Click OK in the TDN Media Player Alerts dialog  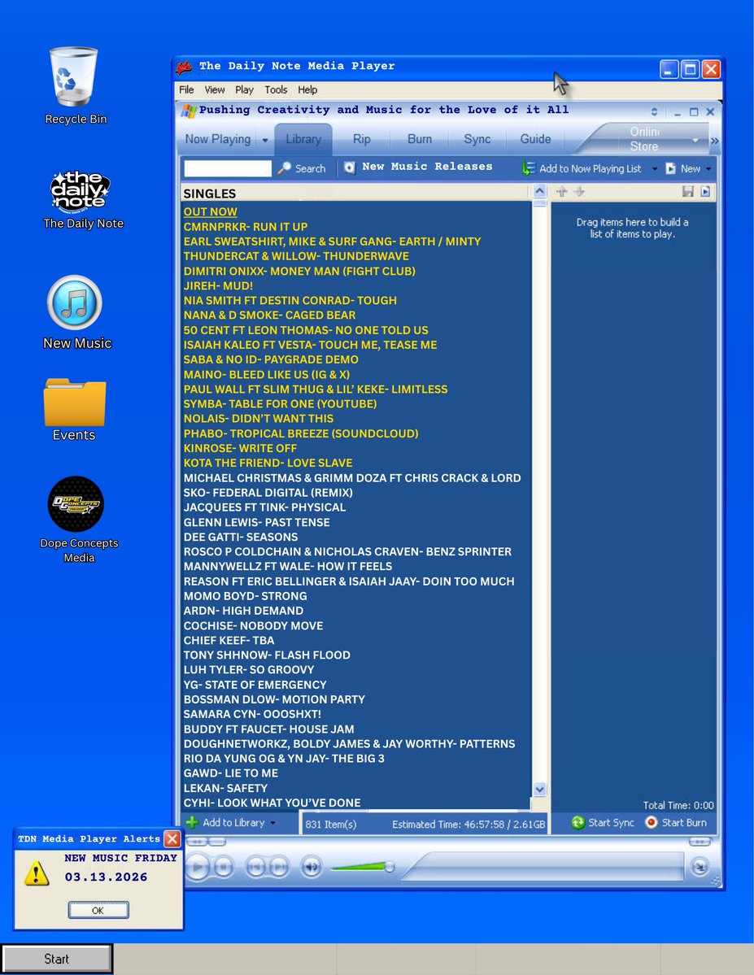coord(98,910)
